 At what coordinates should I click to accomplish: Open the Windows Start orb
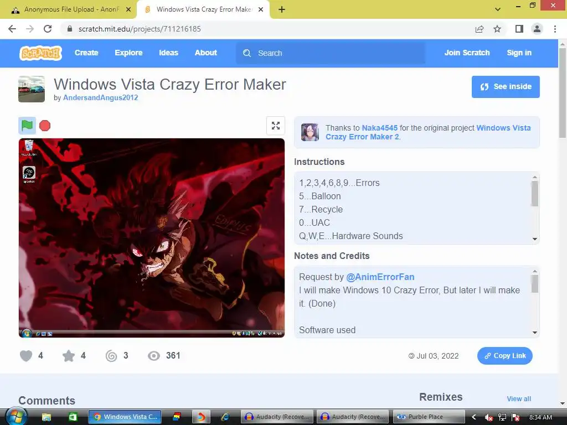click(16, 416)
